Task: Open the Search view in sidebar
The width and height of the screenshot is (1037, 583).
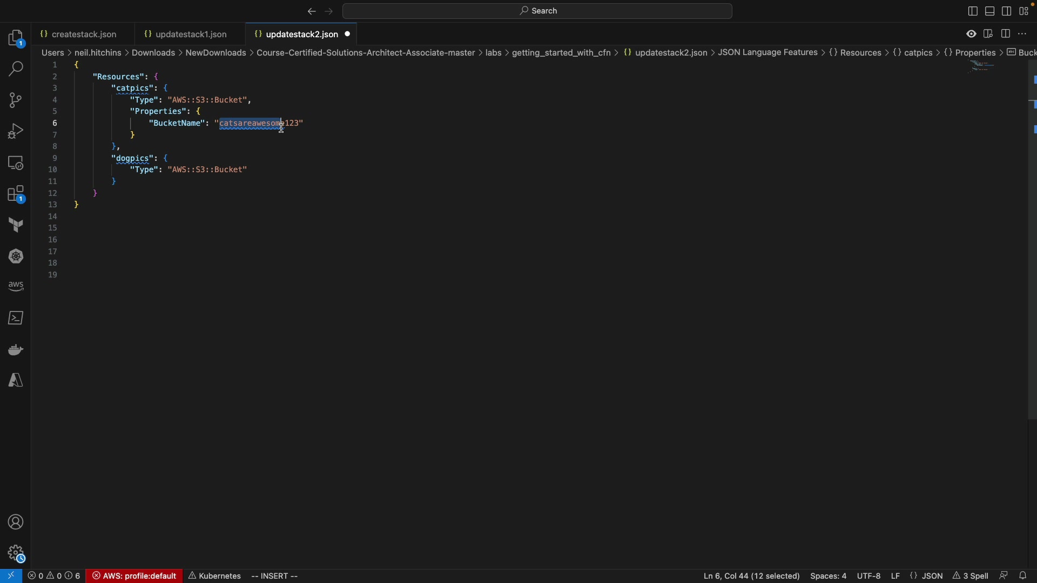Action: [16, 70]
